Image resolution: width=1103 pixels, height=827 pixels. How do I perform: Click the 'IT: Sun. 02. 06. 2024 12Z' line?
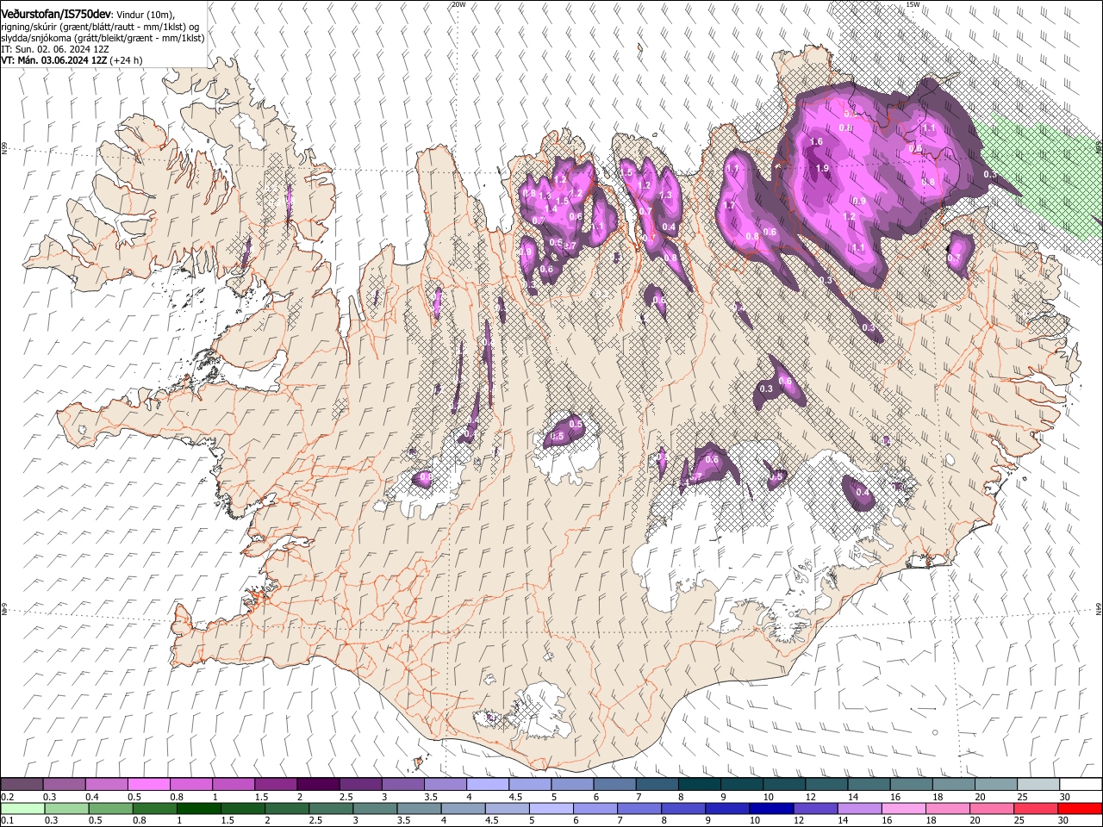(x=55, y=49)
